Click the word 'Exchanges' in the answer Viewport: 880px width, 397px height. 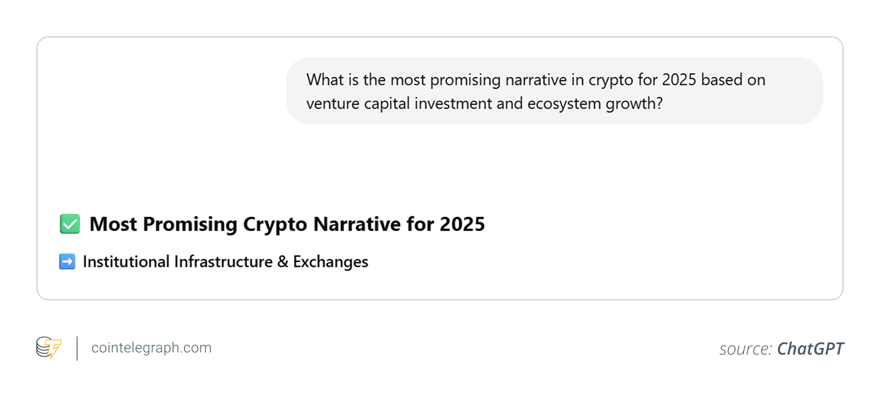click(x=330, y=262)
